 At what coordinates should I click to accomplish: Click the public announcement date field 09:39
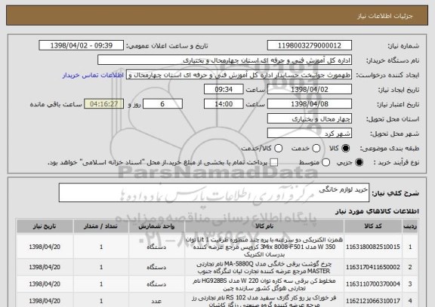[x=82, y=45]
